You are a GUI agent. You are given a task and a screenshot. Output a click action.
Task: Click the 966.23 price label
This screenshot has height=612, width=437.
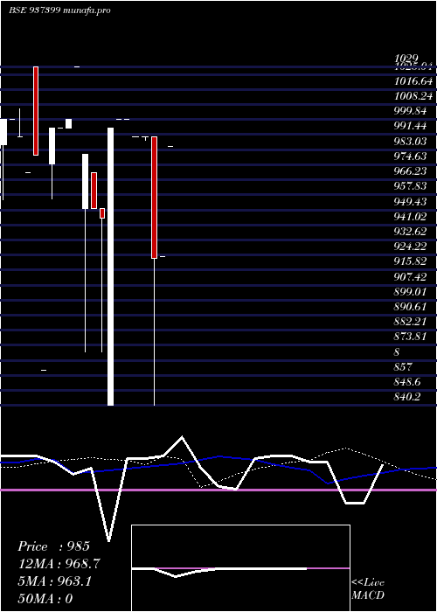coord(410,171)
